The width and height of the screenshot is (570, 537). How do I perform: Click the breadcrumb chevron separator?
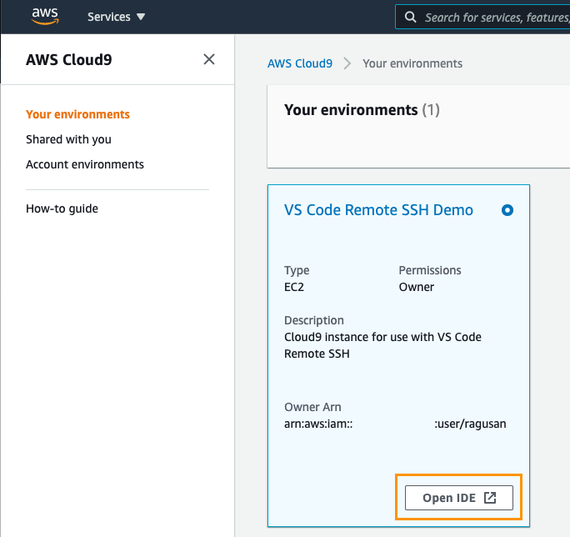pyautogui.click(x=347, y=63)
